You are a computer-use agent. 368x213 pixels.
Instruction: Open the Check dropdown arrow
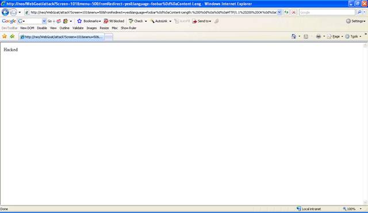tap(145, 21)
